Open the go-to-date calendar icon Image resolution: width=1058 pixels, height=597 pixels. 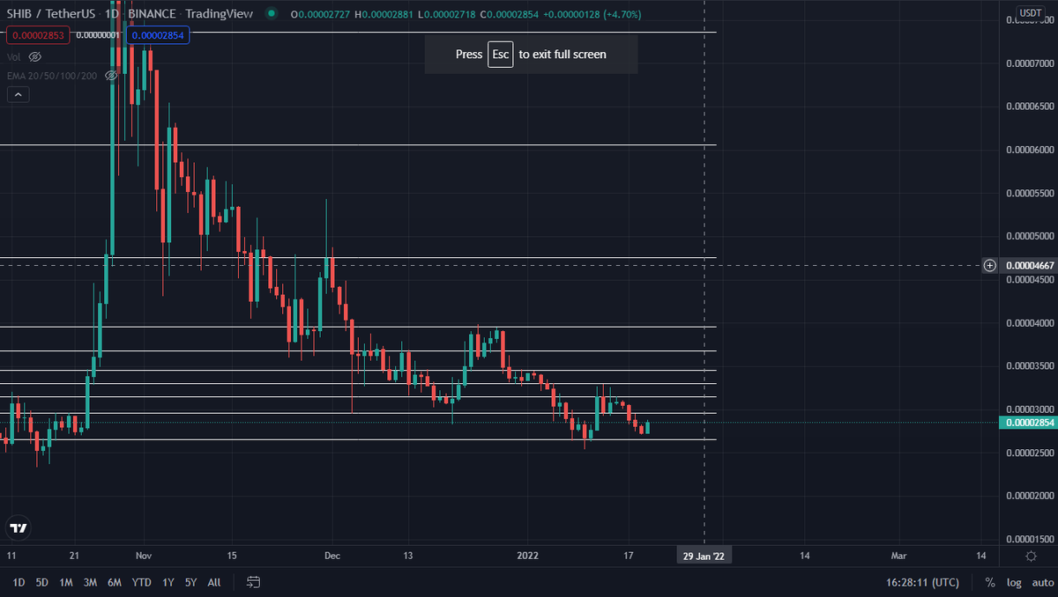[253, 582]
